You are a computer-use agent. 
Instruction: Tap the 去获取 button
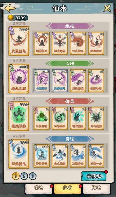click(94, 176)
